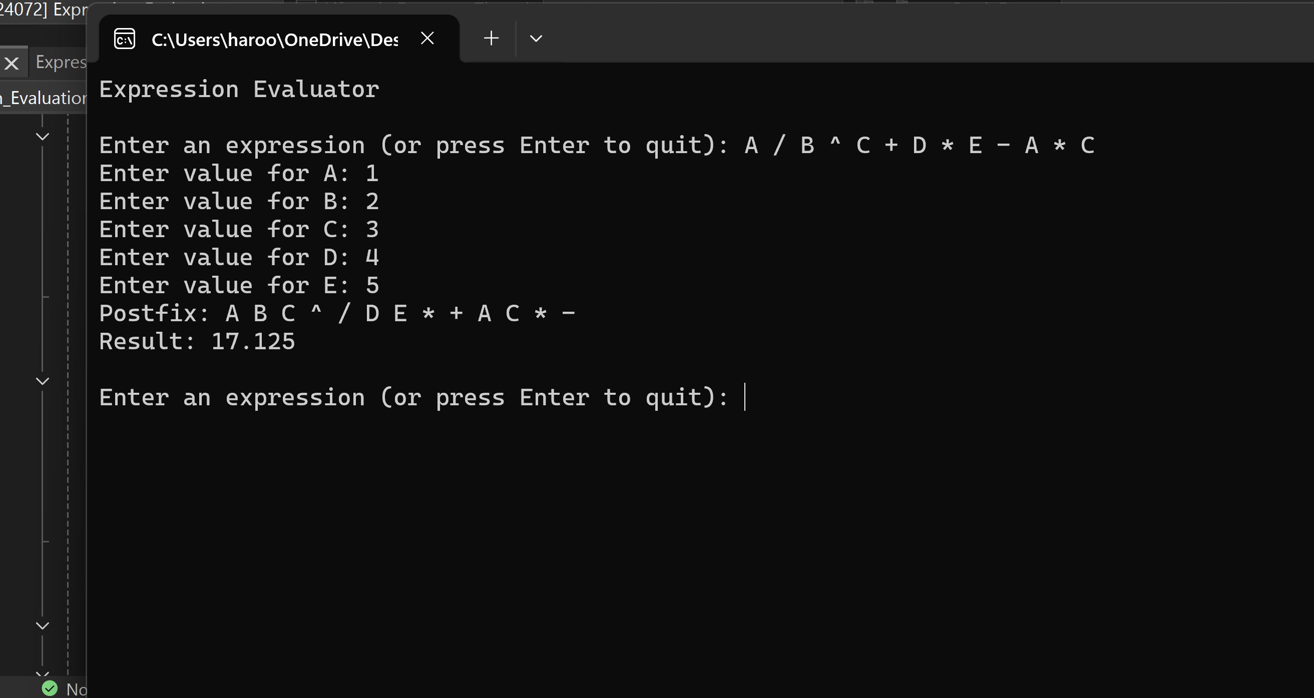1314x698 pixels.
Task: Close the C:\Users\haroo terminal tab
Action: pyautogui.click(x=427, y=38)
